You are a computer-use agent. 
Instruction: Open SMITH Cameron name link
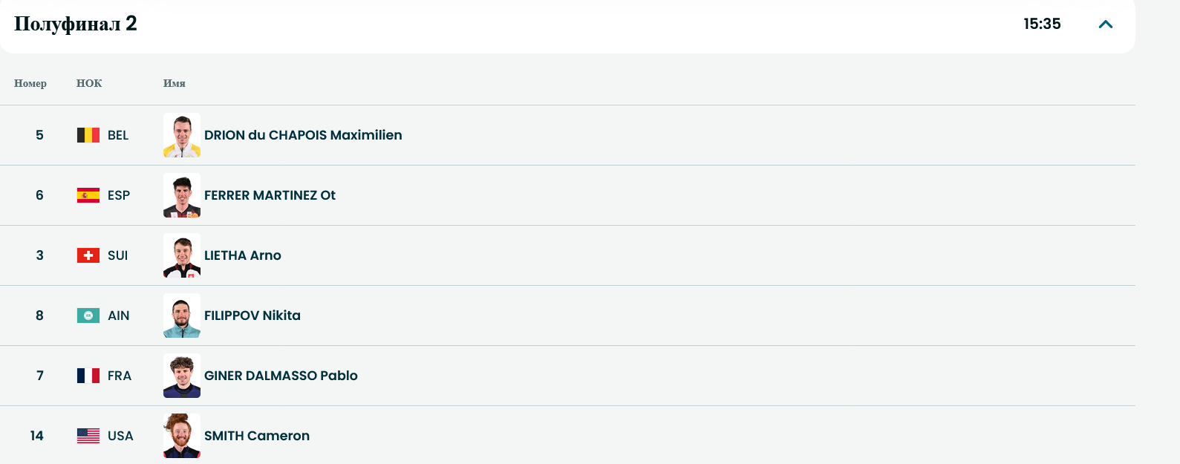(x=257, y=436)
